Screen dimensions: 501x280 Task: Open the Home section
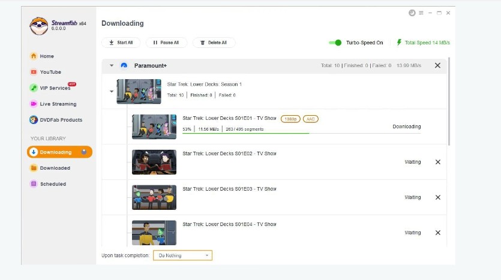[42, 56]
